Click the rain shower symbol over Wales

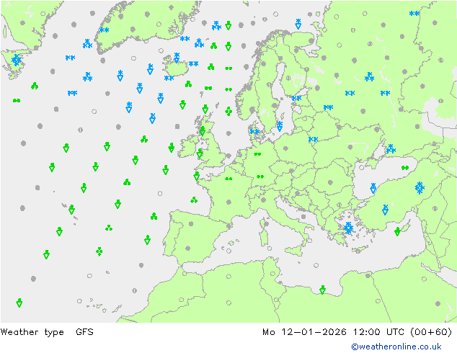tap(200, 153)
